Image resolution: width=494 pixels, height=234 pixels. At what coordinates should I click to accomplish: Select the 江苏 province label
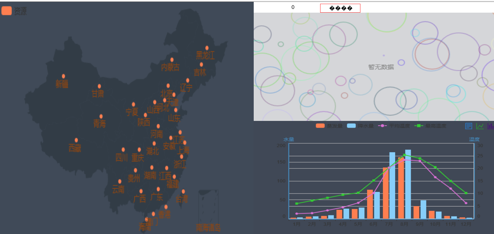click(x=179, y=140)
